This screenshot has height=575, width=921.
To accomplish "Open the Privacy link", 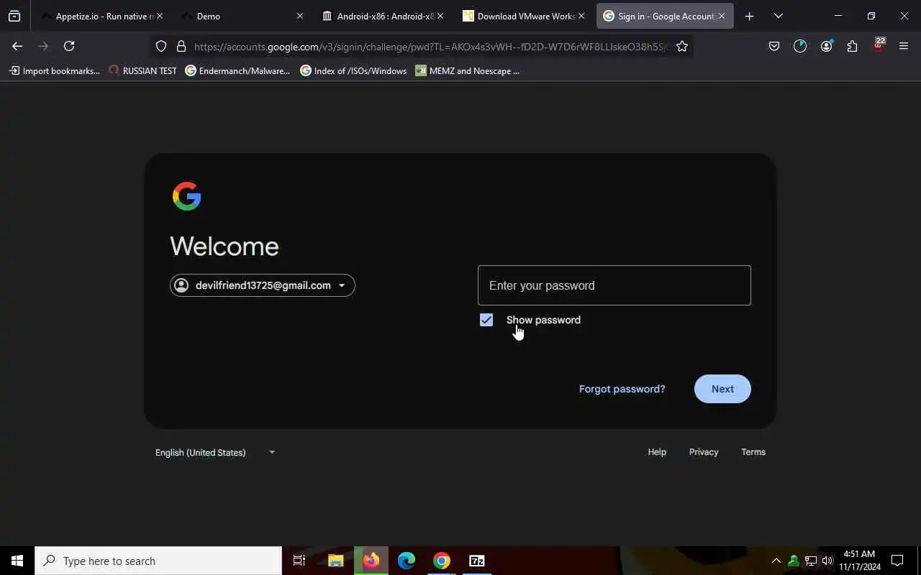I will coord(704,452).
